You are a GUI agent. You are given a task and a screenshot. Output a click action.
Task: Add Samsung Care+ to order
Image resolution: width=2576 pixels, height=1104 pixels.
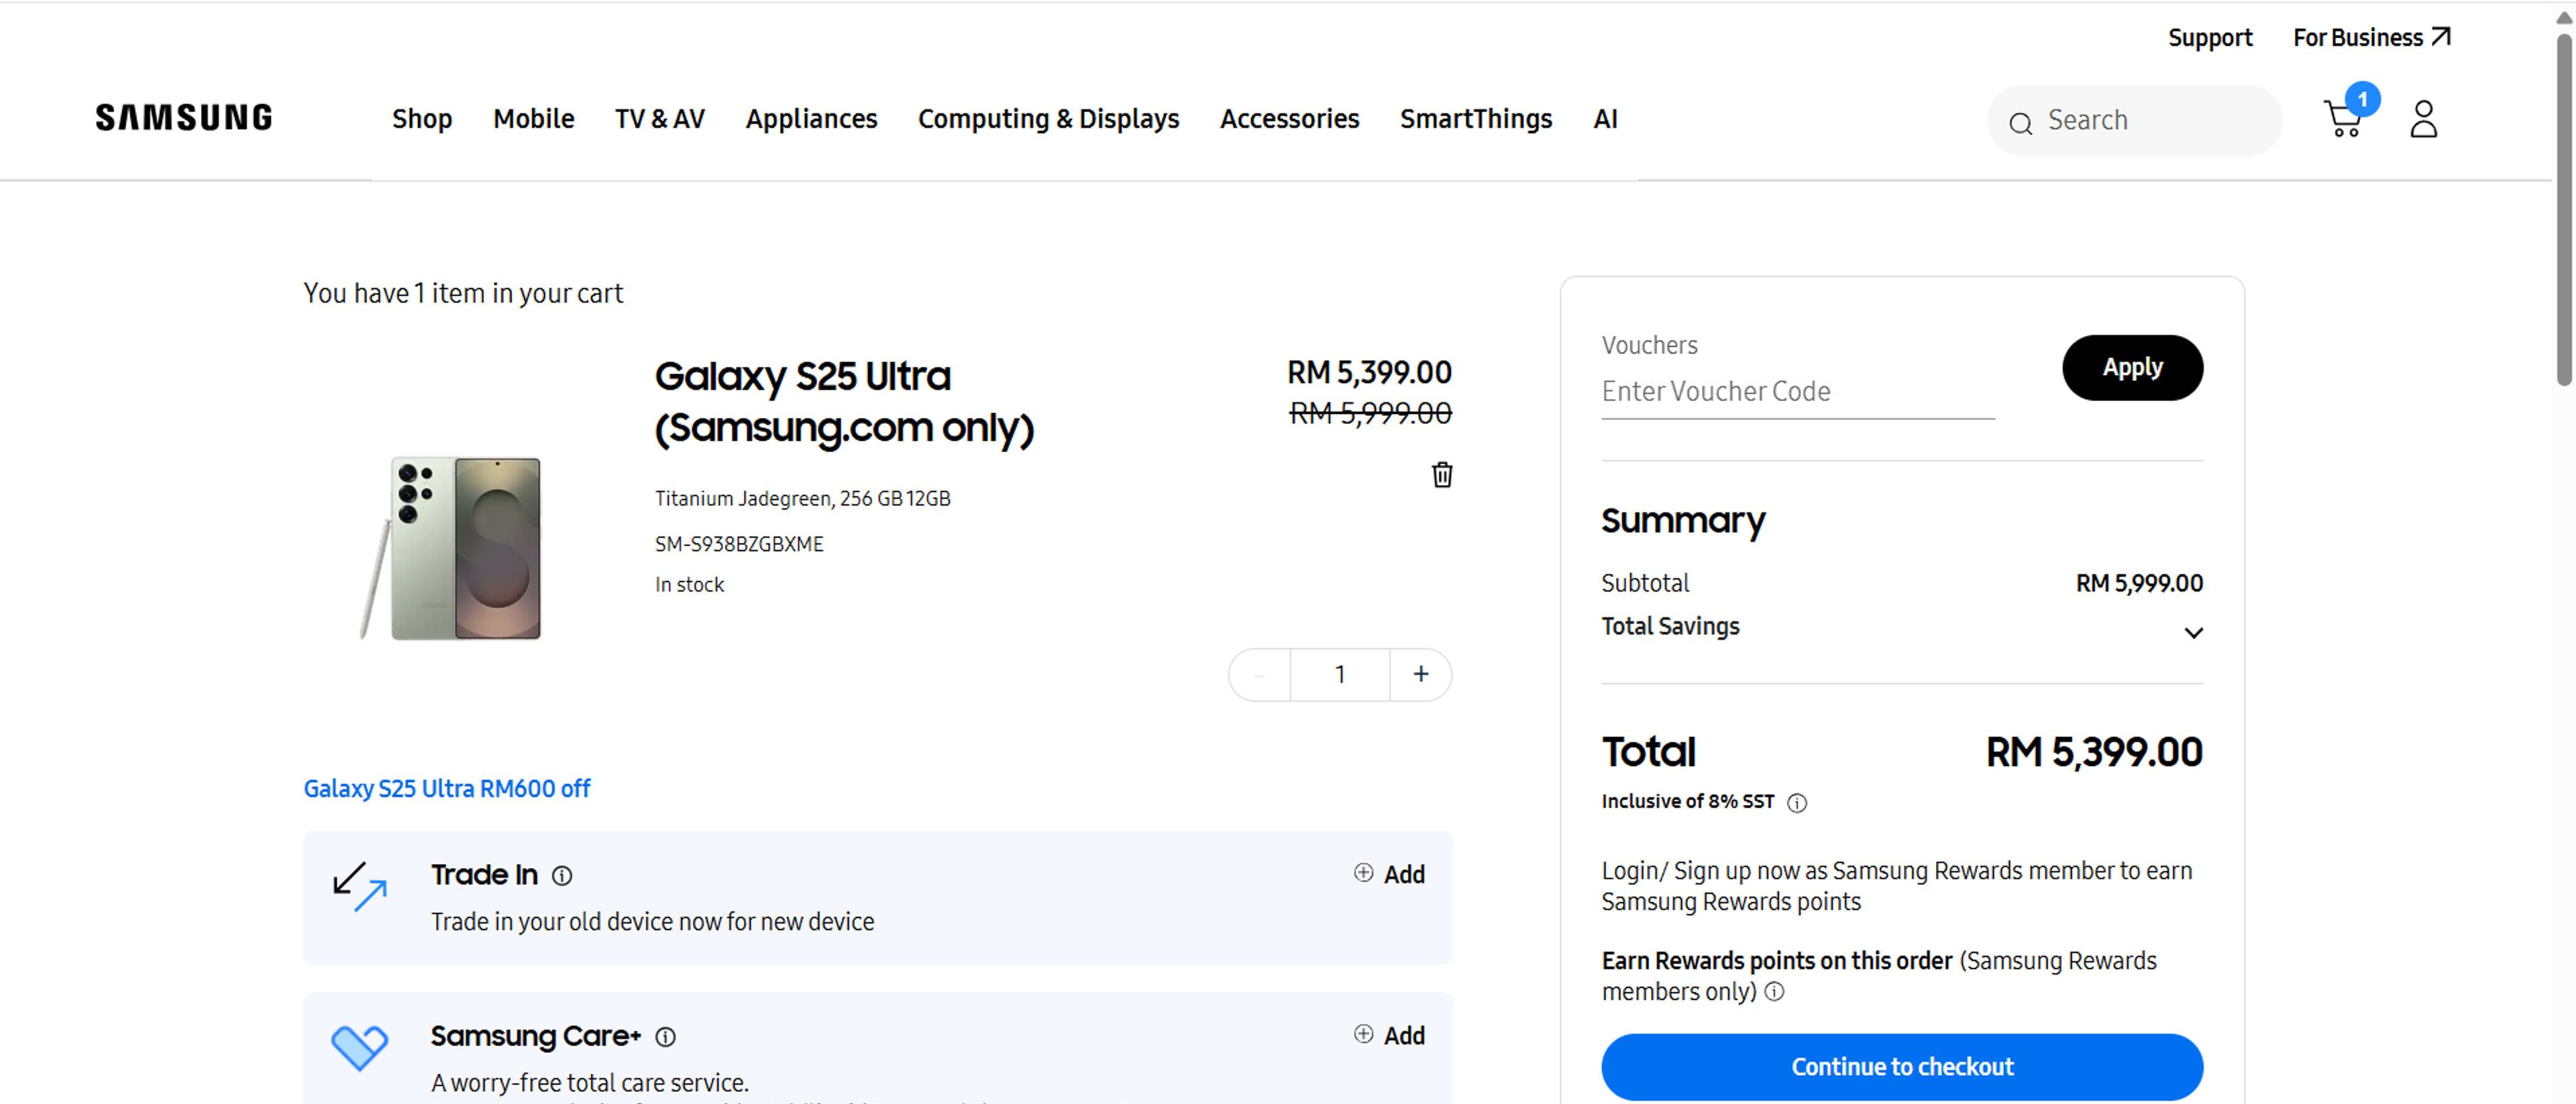coord(1389,1035)
